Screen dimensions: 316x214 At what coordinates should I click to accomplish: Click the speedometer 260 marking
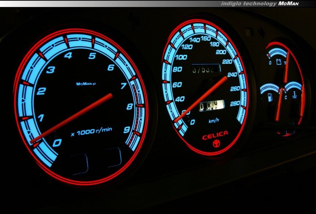tap(235, 89)
